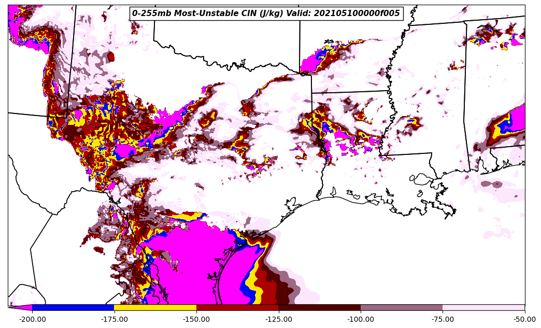Select the -150.00 colorbar tick label
The image size is (541, 328).
[196, 319]
